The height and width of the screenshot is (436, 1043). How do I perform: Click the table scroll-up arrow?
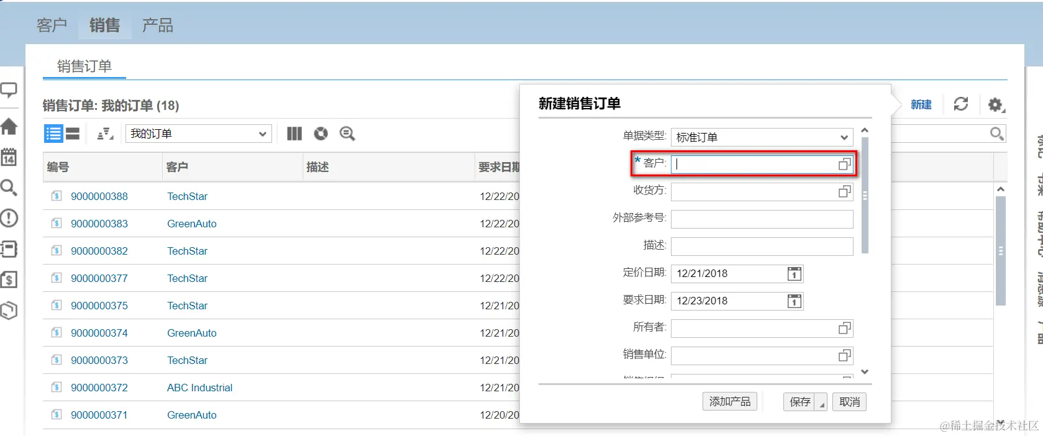[x=1000, y=189]
